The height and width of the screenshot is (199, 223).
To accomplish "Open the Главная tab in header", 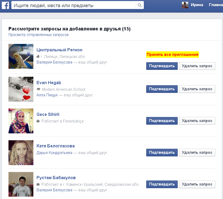I will click(x=216, y=5).
